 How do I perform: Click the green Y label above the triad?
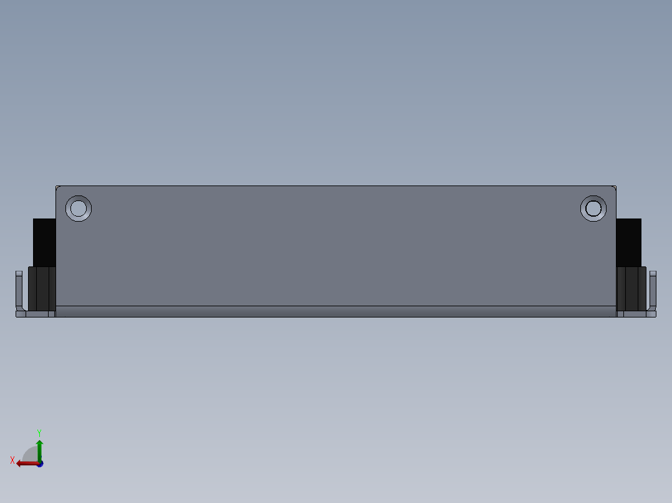pyautogui.click(x=39, y=433)
